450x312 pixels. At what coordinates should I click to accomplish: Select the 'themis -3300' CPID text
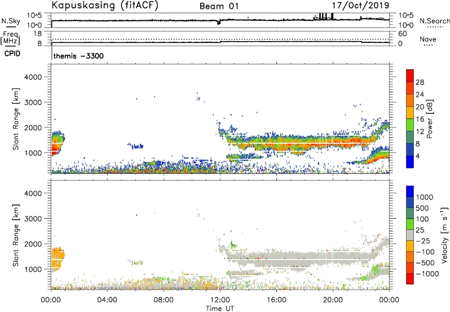coord(78,56)
